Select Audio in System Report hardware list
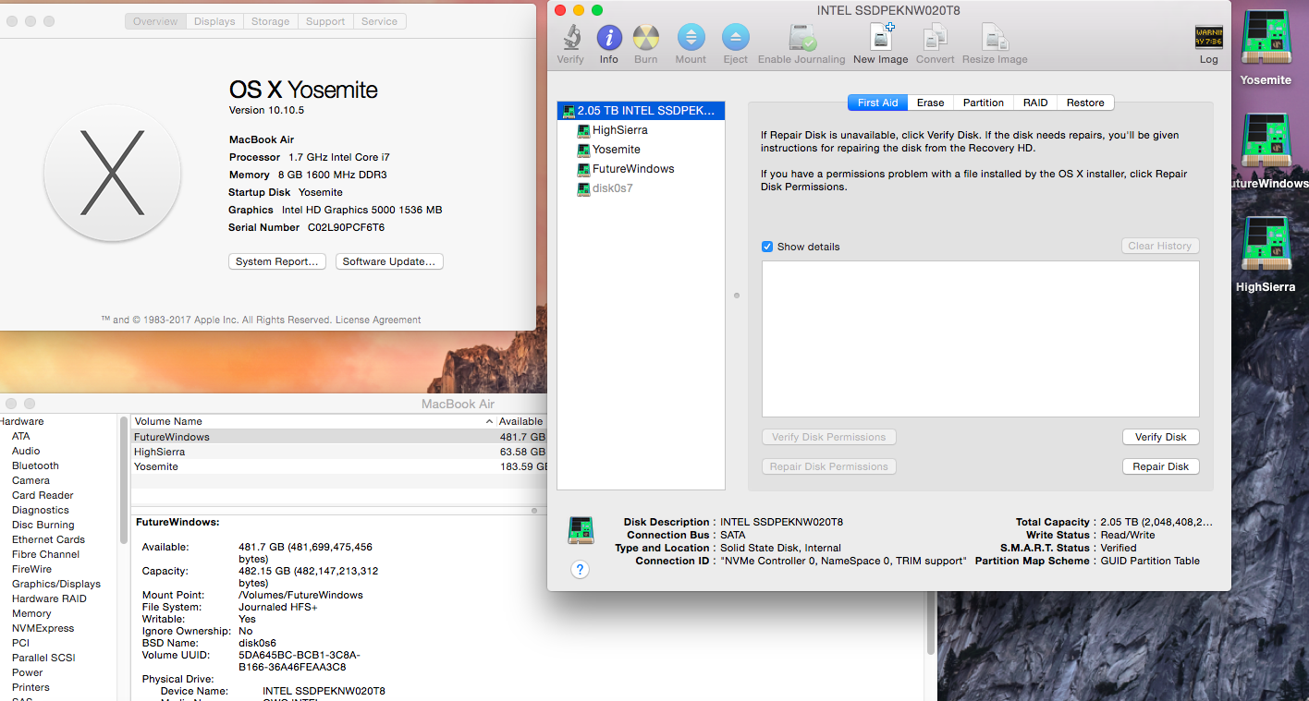The image size is (1309, 701). click(26, 451)
